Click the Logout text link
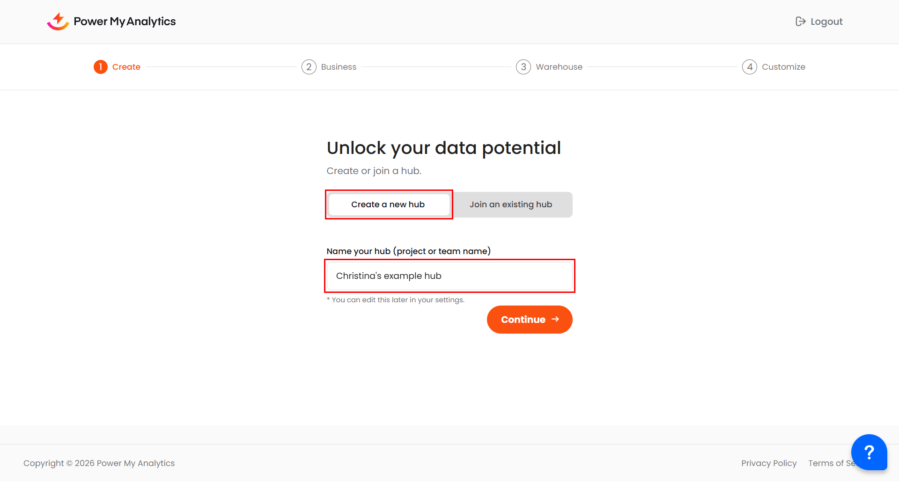This screenshot has height=481, width=899. 826,22
